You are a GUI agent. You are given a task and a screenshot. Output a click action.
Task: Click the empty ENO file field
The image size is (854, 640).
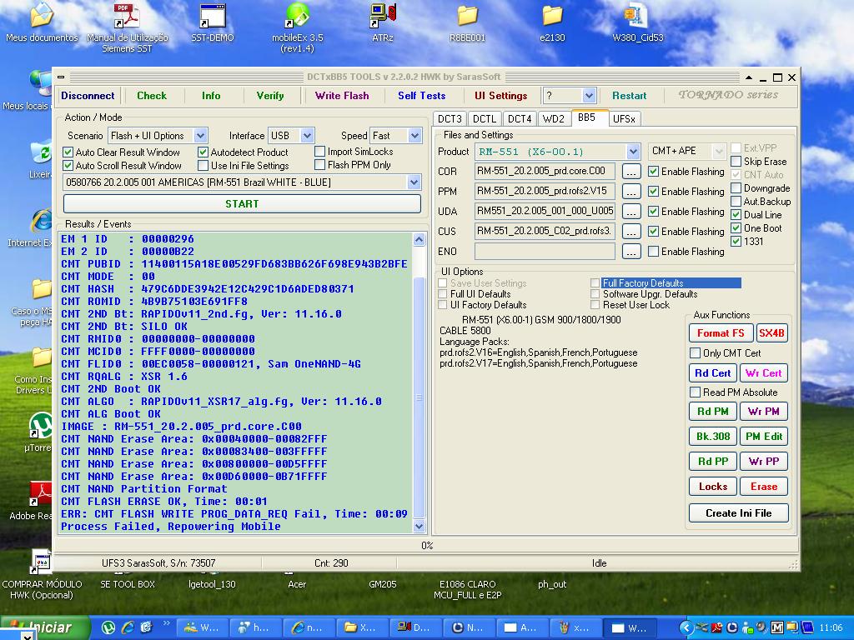click(x=545, y=252)
